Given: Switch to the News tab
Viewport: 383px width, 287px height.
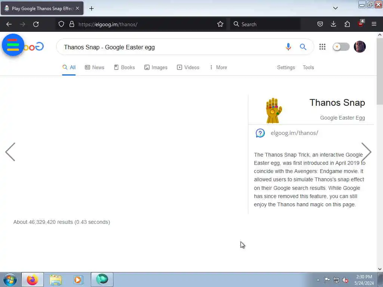Looking at the screenshot, I should [x=95, y=67].
